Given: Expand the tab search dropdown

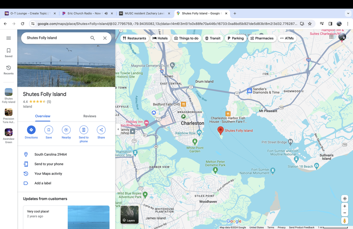Looking at the screenshot, I should [348, 13].
